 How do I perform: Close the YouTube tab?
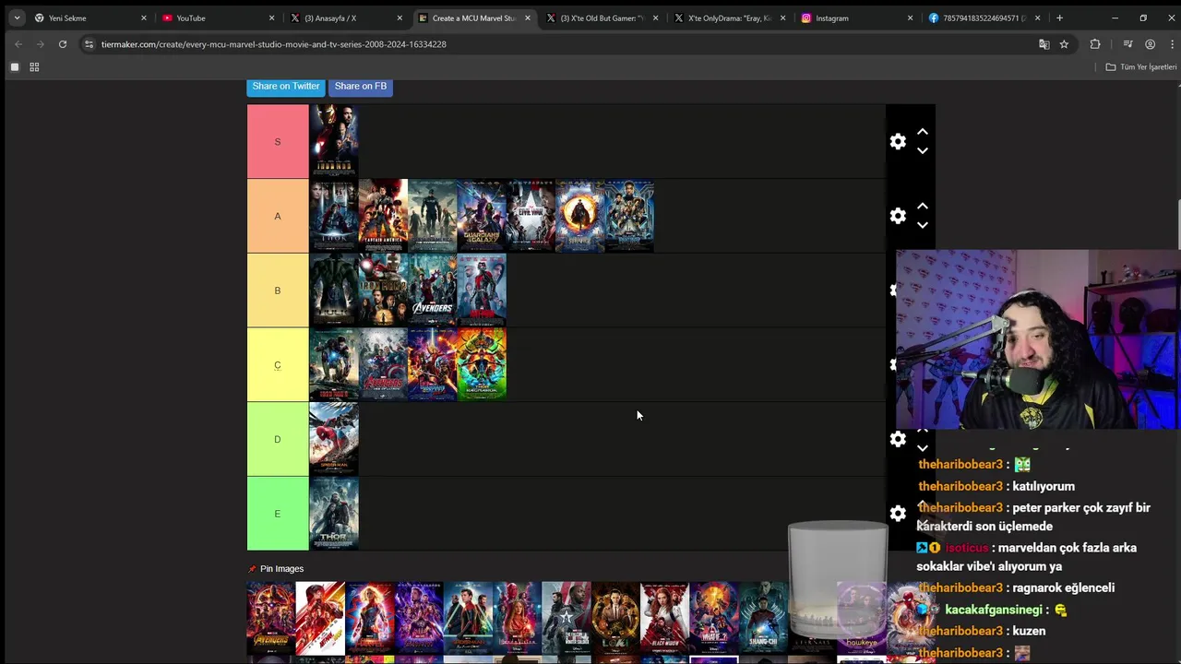271,18
